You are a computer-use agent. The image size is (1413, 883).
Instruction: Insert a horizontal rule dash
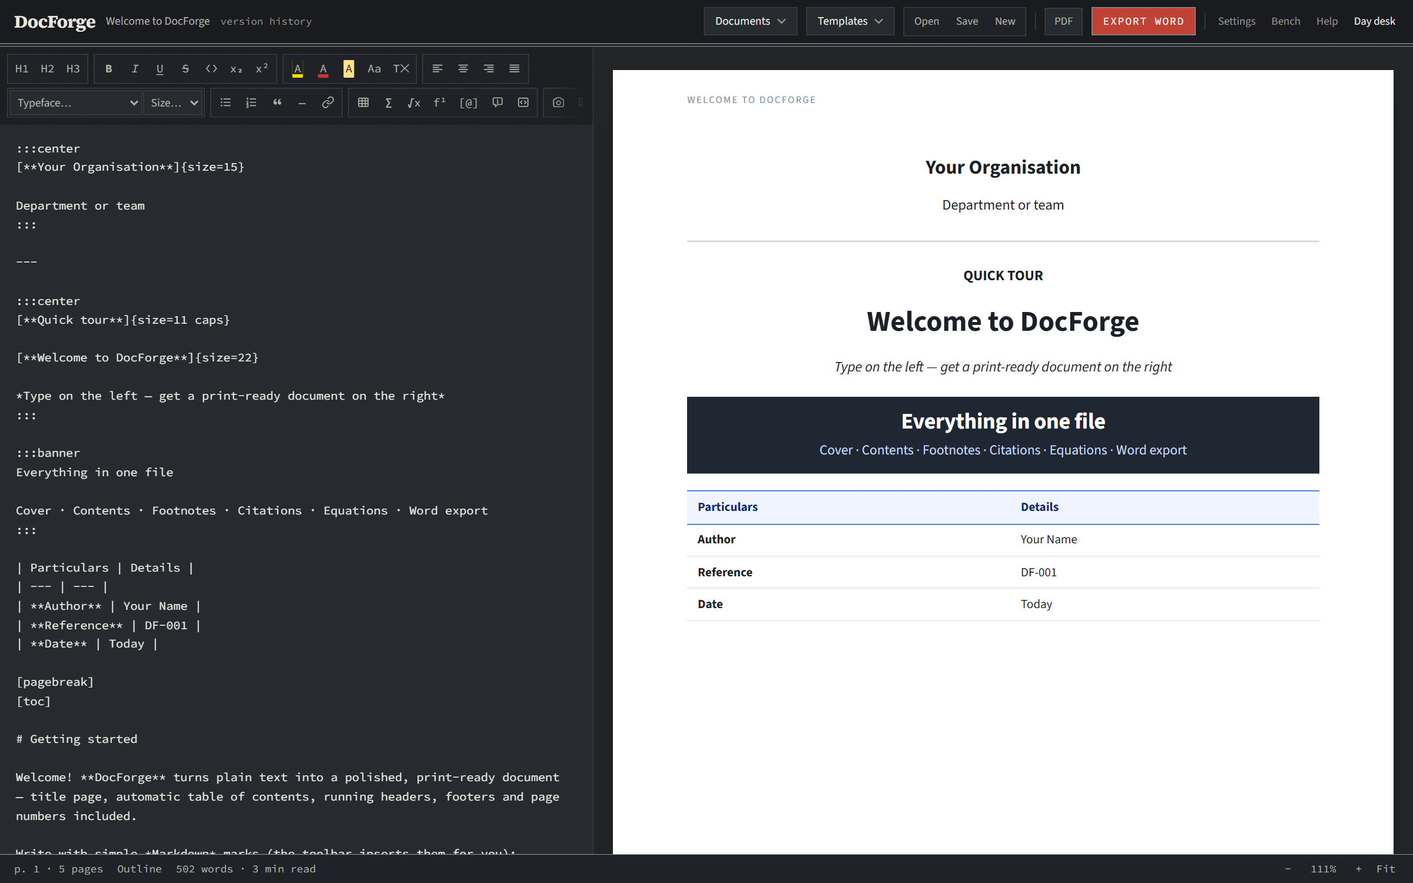(x=302, y=102)
